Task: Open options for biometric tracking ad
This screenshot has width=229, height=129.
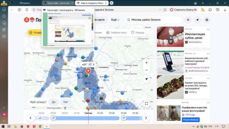Action: [x=208, y=54]
